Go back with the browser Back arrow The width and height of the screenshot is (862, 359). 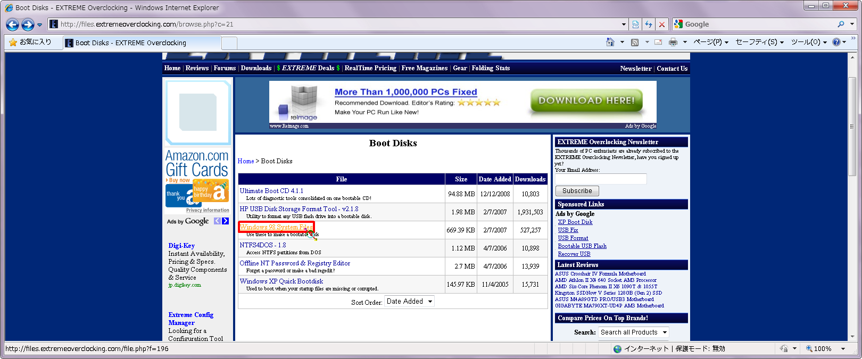pyautogui.click(x=13, y=24)
